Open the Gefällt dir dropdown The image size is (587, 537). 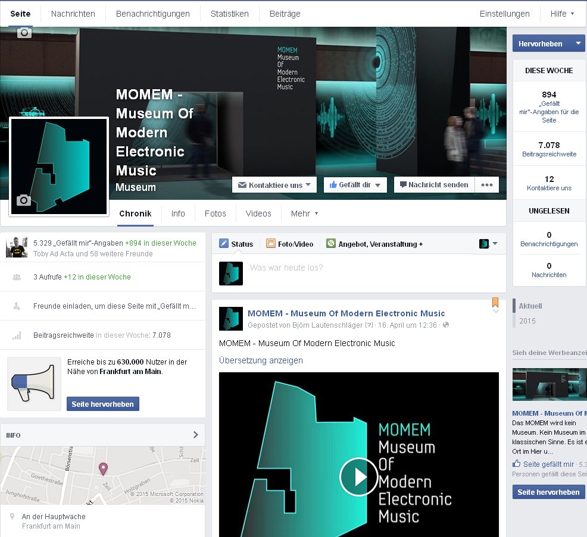(355, 185)
